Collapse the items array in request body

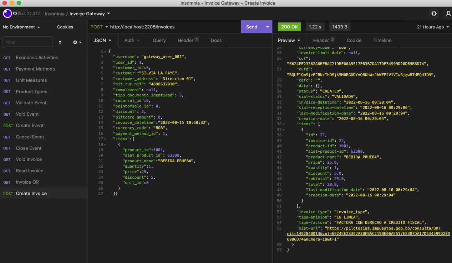[105, 139]
